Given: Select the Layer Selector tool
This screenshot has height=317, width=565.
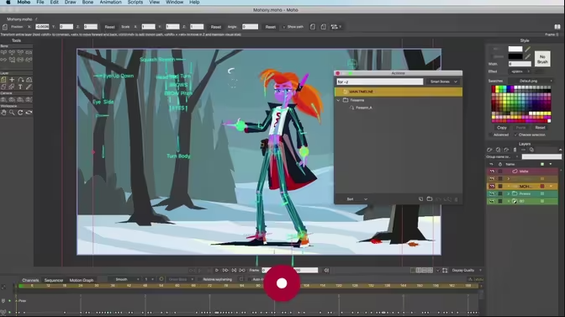Looking at the screenshot, I should [x=12, y=87].
